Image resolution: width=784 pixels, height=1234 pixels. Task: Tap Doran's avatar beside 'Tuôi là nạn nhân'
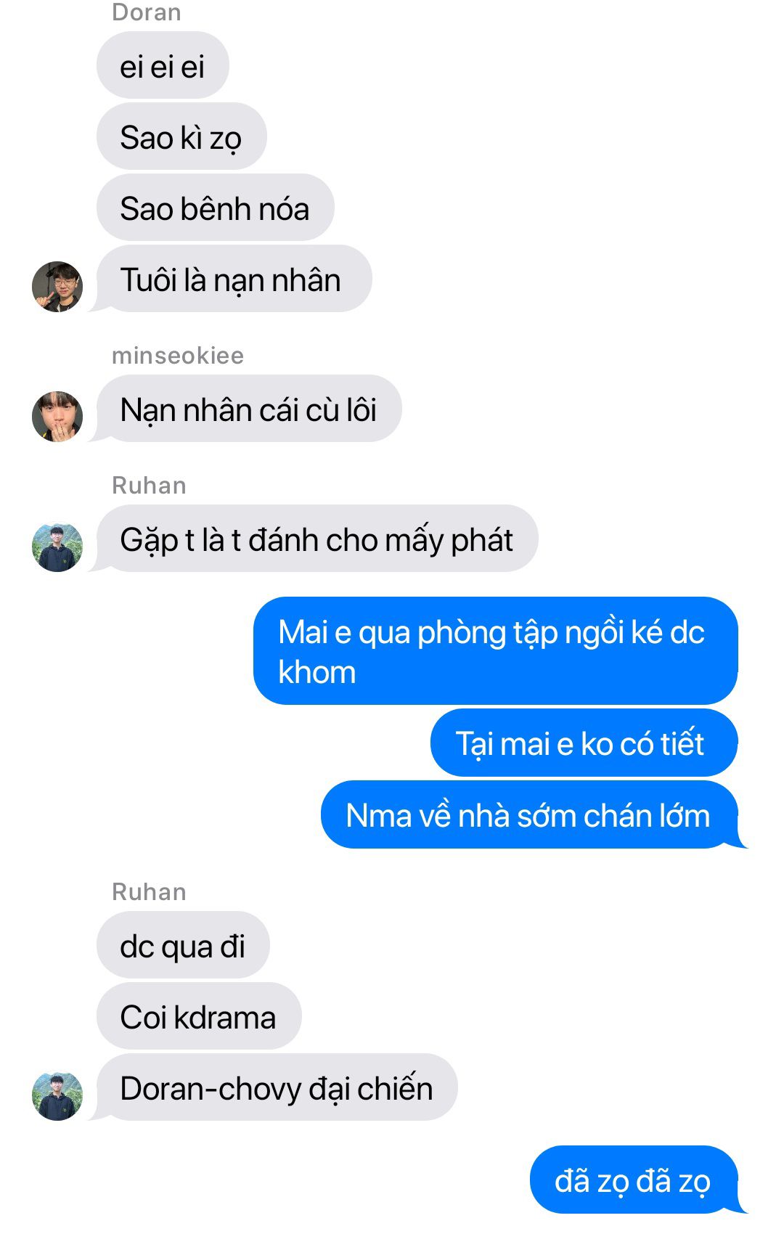57,287
